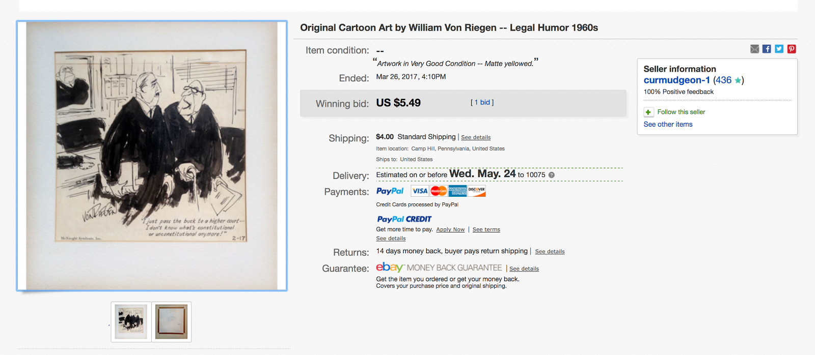815x355 pixels.
Task: Share listing on Twitter
Action: coord(779,49)
